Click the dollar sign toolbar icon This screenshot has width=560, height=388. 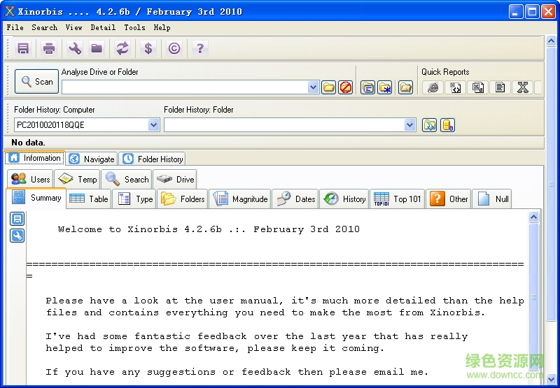pos(148,48)
